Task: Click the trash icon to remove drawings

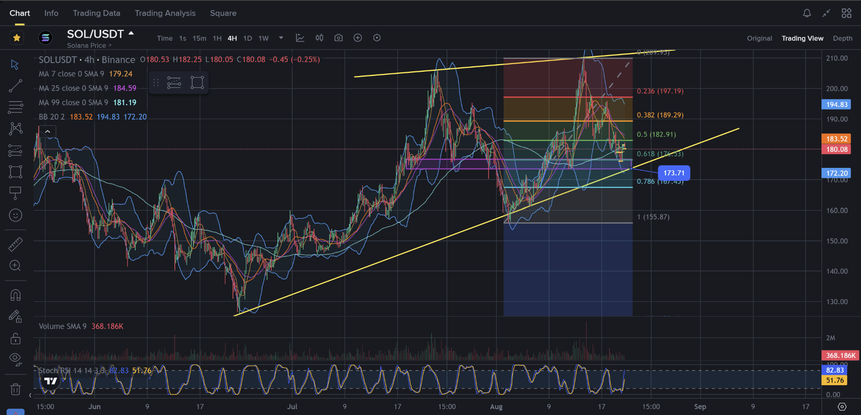Action: pyautogui.click(x=15, y=389)
